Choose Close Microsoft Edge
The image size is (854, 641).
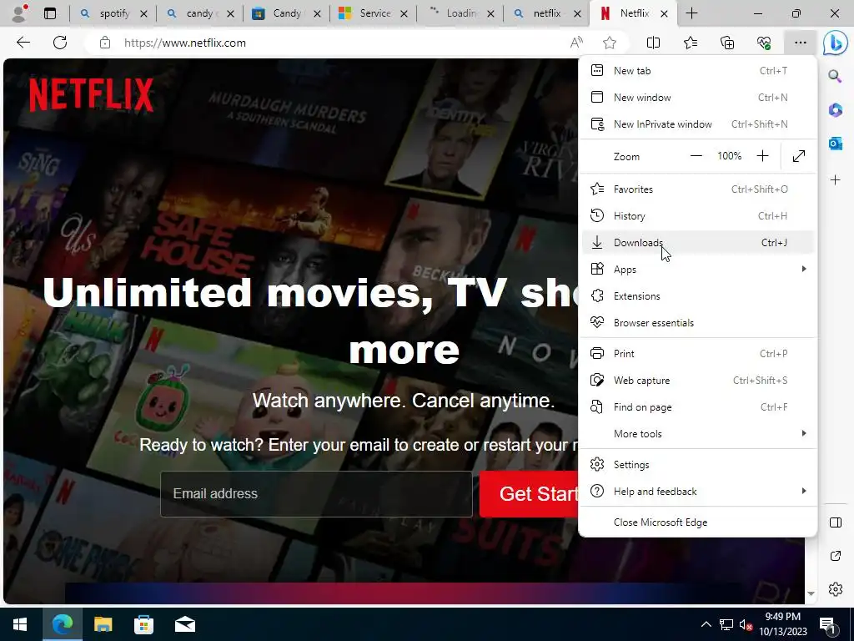tap(698, 522)
